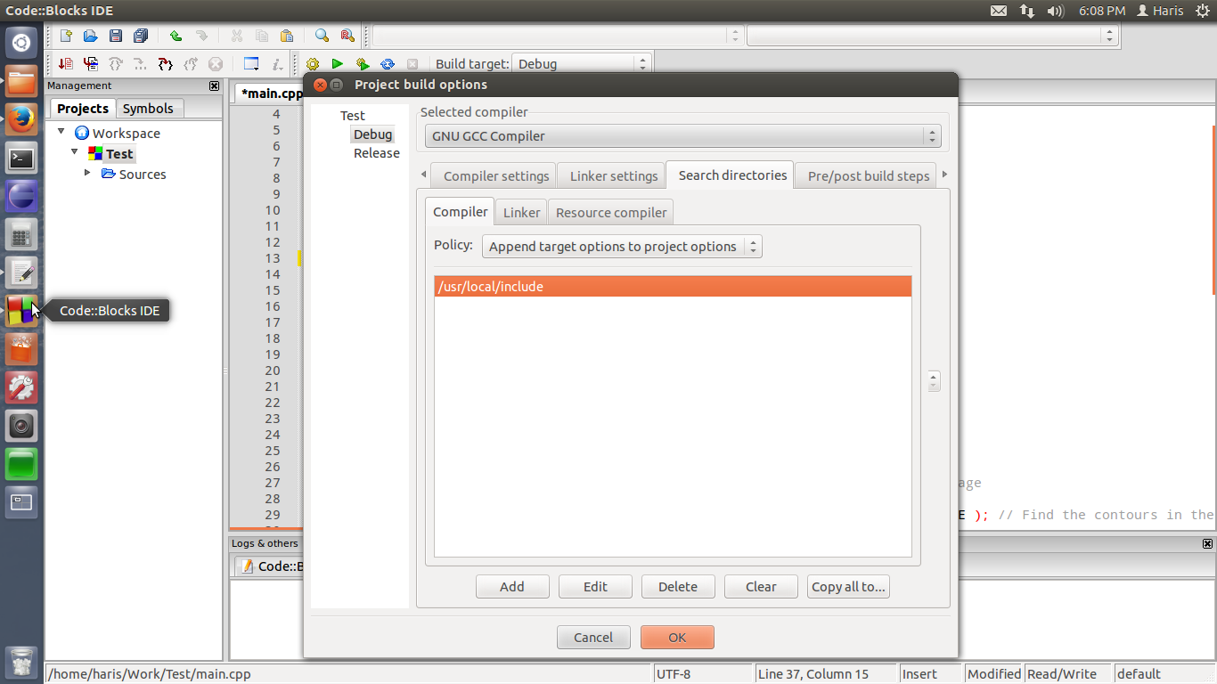Open the Debugging windows toolbar icon
The height and width of the screenshot is (684, 1217).
[x=251, y=64]
